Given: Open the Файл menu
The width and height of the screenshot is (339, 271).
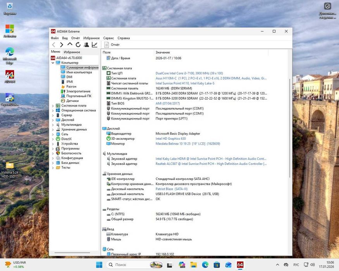Looking at the screenshot, I should [x=55, y=38].
